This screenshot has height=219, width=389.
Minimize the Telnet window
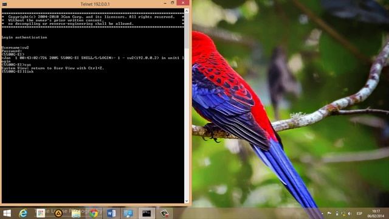tap(165, 3)
